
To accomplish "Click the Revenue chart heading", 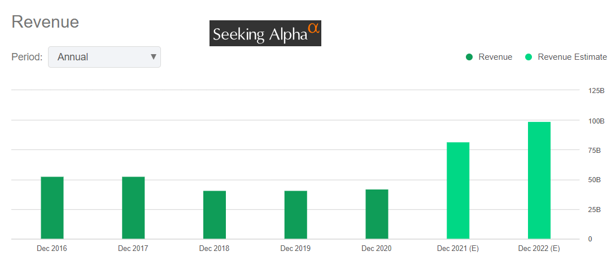I will click(45, 22).
